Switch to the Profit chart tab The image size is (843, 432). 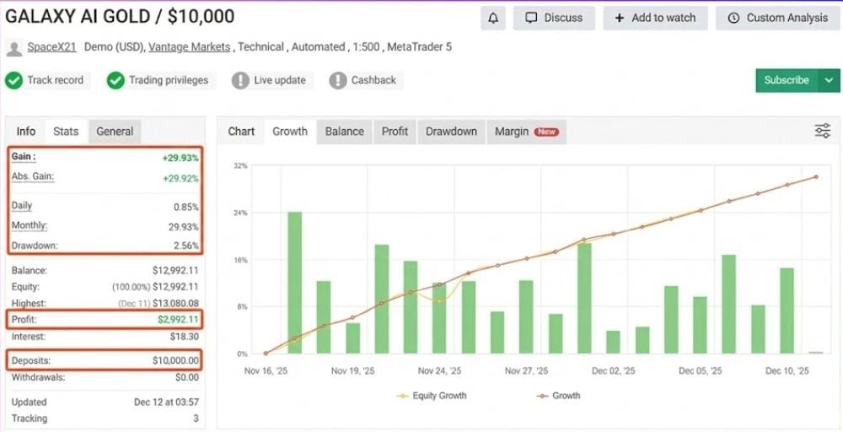pyautogui.click(x=395, y=132)
